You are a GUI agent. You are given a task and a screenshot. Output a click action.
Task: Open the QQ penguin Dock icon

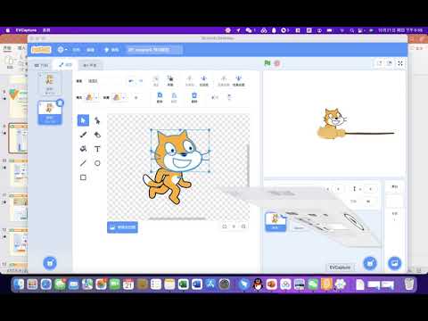[258, 284]
